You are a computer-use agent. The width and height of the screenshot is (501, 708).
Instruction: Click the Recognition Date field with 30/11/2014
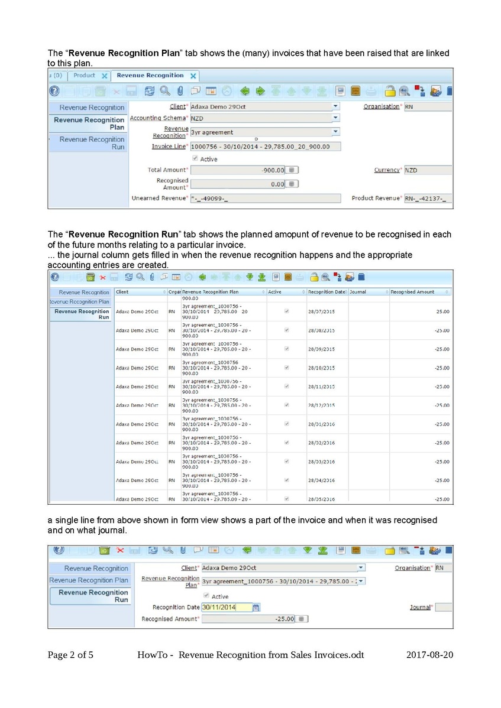226,607
